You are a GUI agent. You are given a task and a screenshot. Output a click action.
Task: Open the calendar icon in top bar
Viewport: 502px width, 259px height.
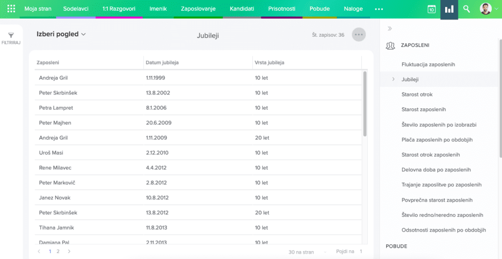pyautogui.click(x=431, y=9)
